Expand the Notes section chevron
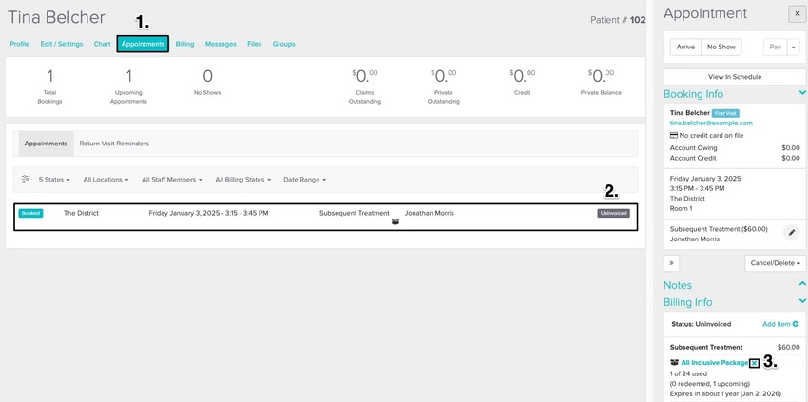The image size is (808, 402). [x=801, y=284]
